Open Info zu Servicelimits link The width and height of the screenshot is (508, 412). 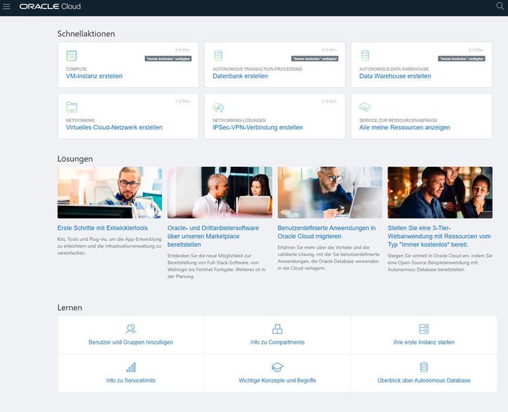click(131, 380)
